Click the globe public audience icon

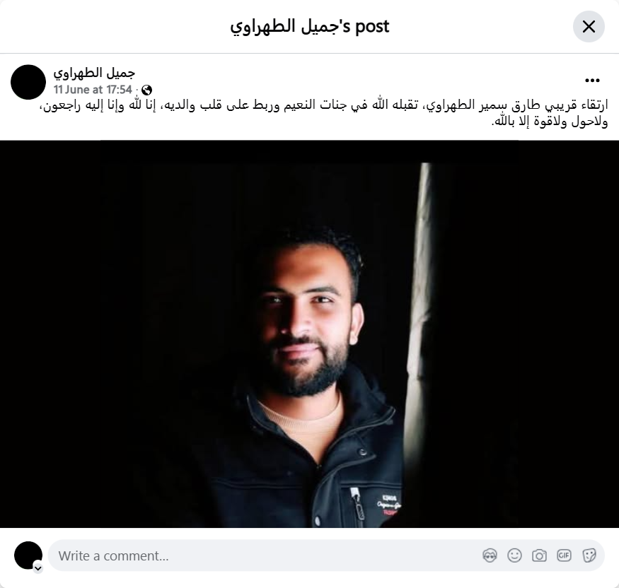[146, 90]
